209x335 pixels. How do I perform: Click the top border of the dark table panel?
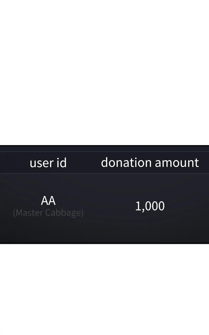pyautogui.click(x=104, y=145)
